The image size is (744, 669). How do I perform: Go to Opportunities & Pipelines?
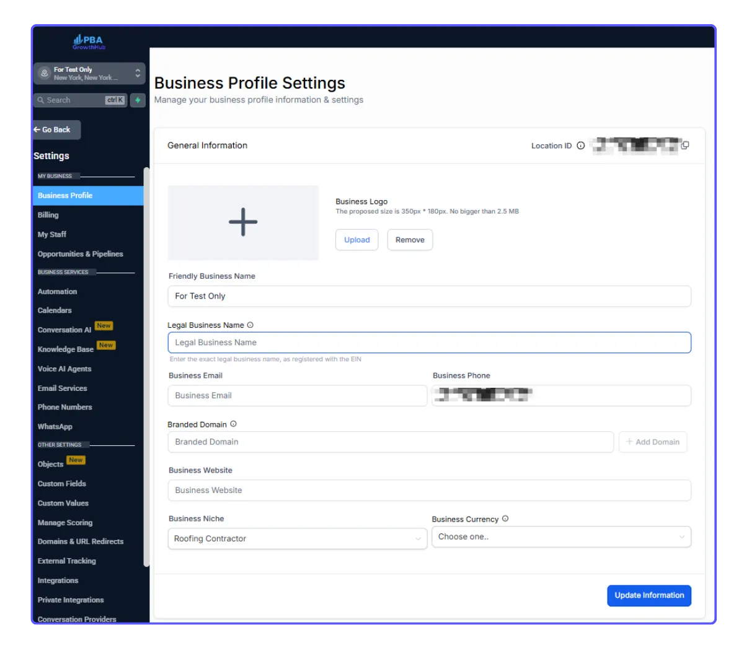81,254
